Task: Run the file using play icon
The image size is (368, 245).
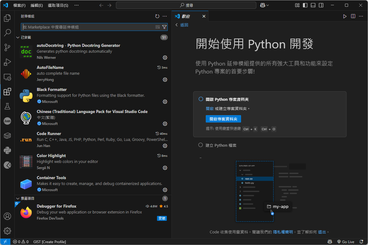Action: point(345,16)
